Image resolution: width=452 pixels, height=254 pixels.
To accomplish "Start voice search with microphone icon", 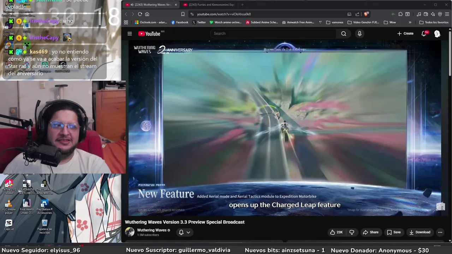I will (359, 34).
